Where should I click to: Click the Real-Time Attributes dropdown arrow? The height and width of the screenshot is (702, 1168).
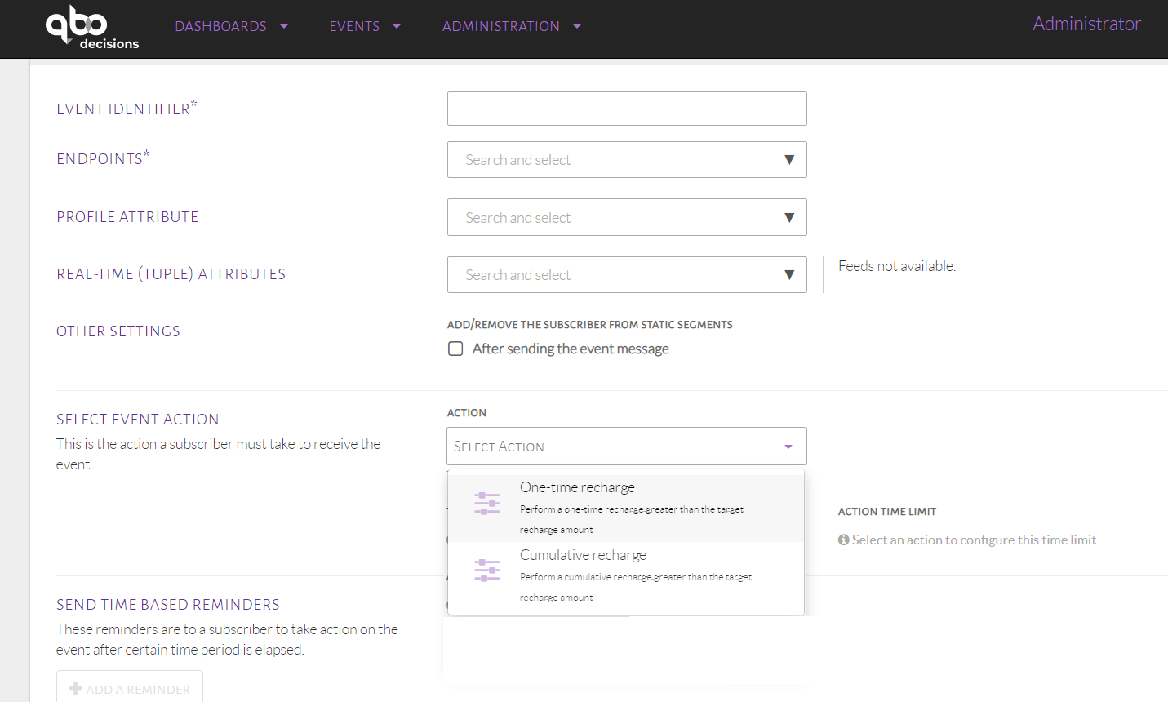[789, 274]
